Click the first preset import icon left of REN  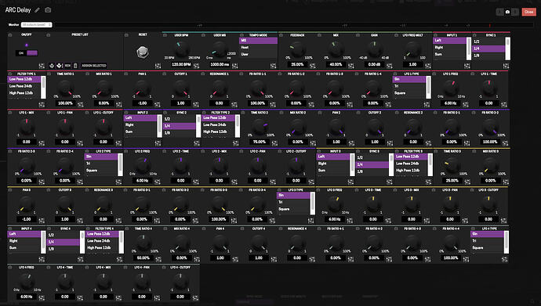52,66
